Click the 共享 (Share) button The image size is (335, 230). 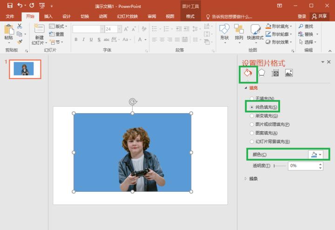[x=320, y=16]
